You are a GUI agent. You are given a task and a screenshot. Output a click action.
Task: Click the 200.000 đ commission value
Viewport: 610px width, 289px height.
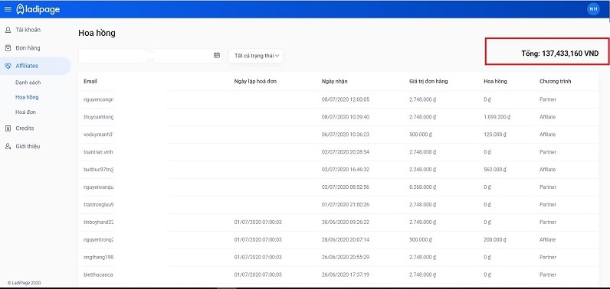(x=495, y=240)
